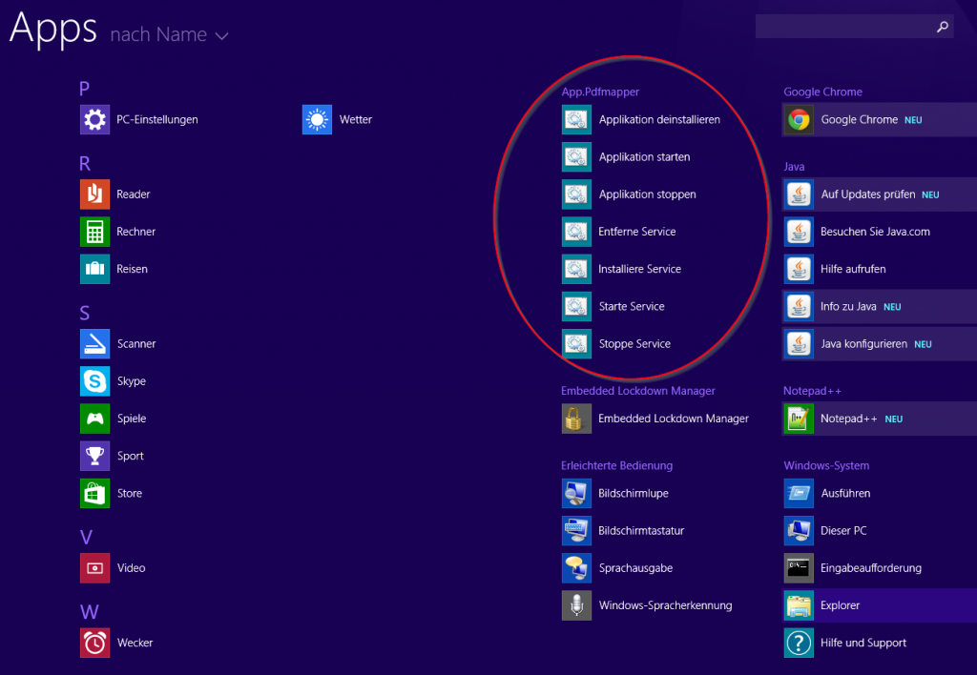Click the 'Besuchen Sie Java.com' label

875,232
